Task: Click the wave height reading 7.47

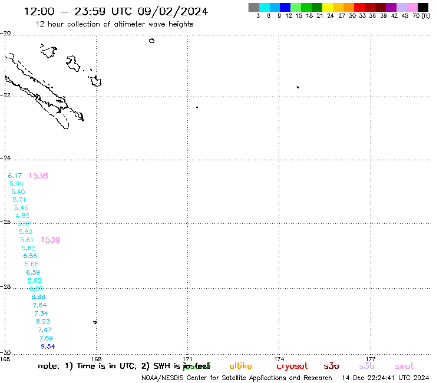Action: click(45, 330)
